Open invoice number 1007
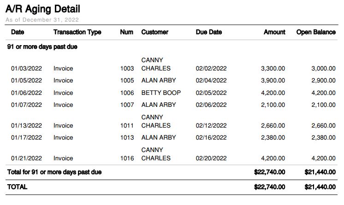The image size is (344, 205). tap(127, 105)
